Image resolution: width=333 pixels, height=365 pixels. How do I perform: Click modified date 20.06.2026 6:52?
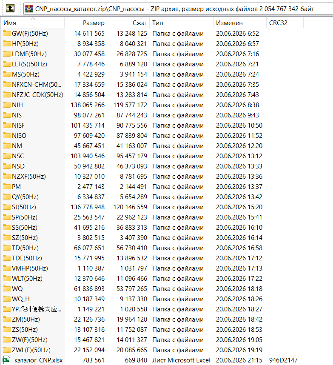(x=237, y=34)
